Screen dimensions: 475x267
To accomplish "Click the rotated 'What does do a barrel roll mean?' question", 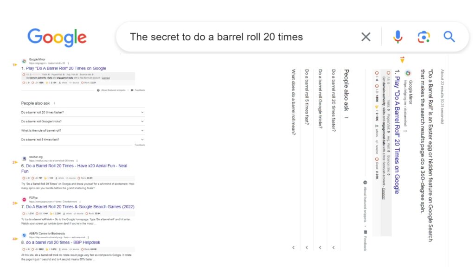I will (293, 102).
